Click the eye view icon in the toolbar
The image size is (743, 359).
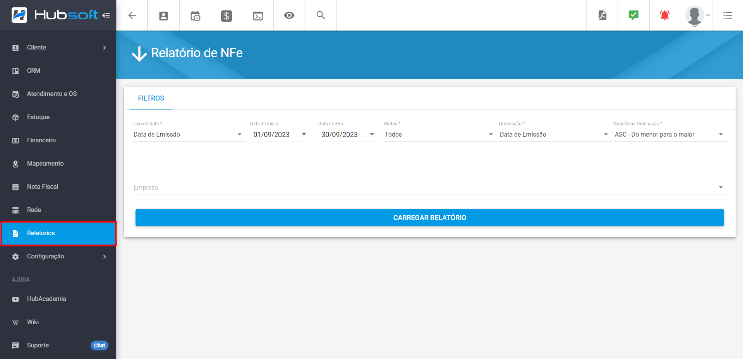pyautogui.click(x=289, y=15)
